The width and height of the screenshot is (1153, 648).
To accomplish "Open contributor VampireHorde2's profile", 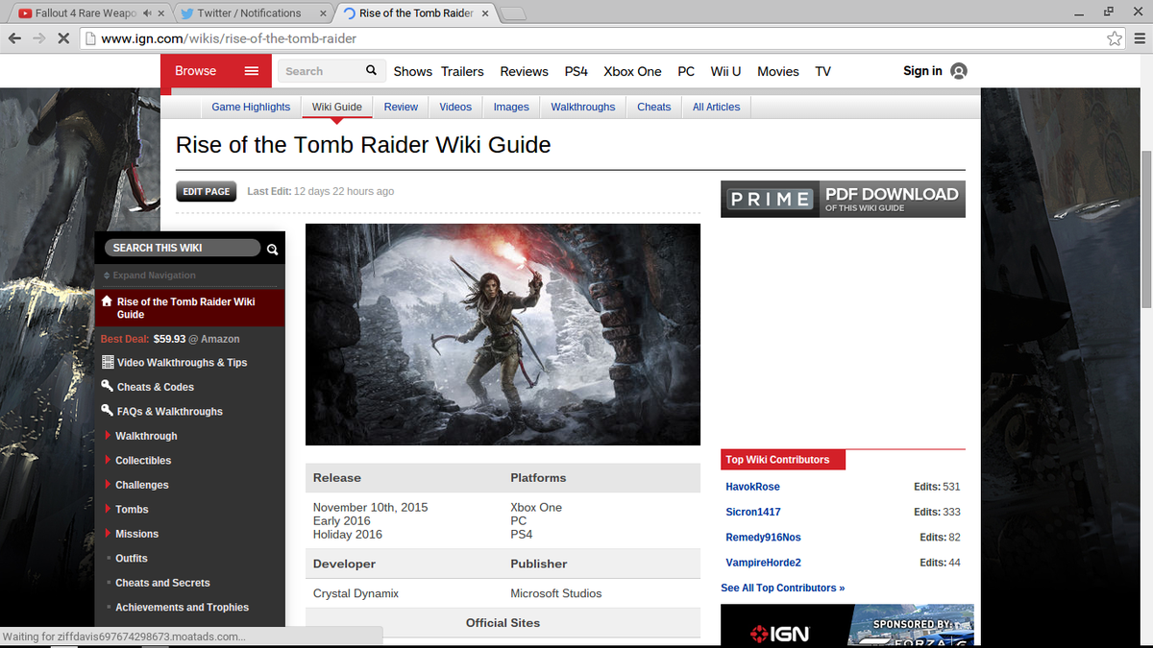I will (x=763, y=563).
